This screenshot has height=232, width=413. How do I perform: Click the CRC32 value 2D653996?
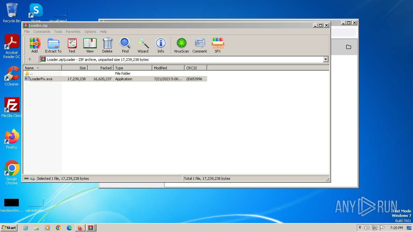click(x=194, y=79)
